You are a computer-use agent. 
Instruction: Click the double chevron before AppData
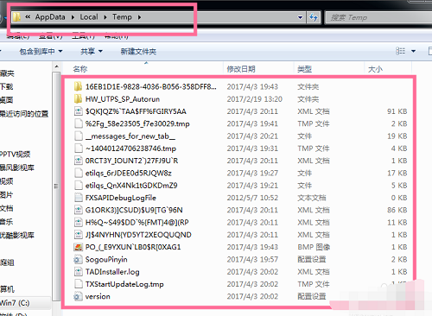point(28,17)
